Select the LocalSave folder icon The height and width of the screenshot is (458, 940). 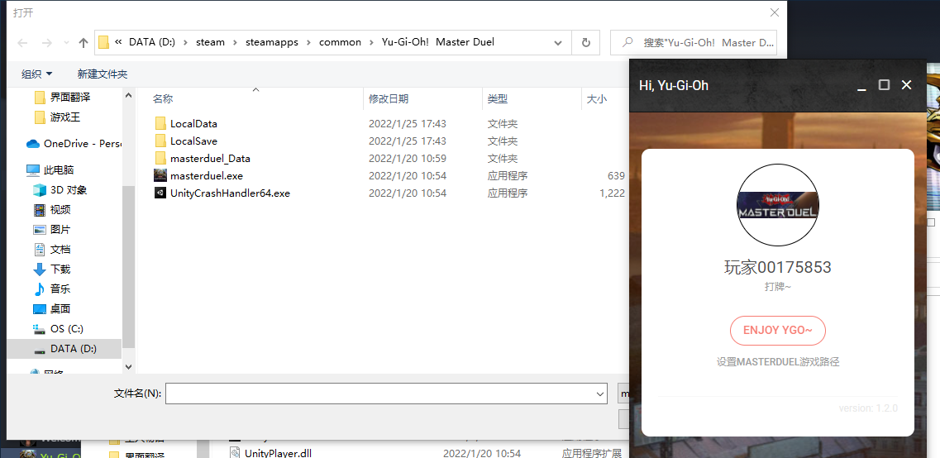point(160,141)
